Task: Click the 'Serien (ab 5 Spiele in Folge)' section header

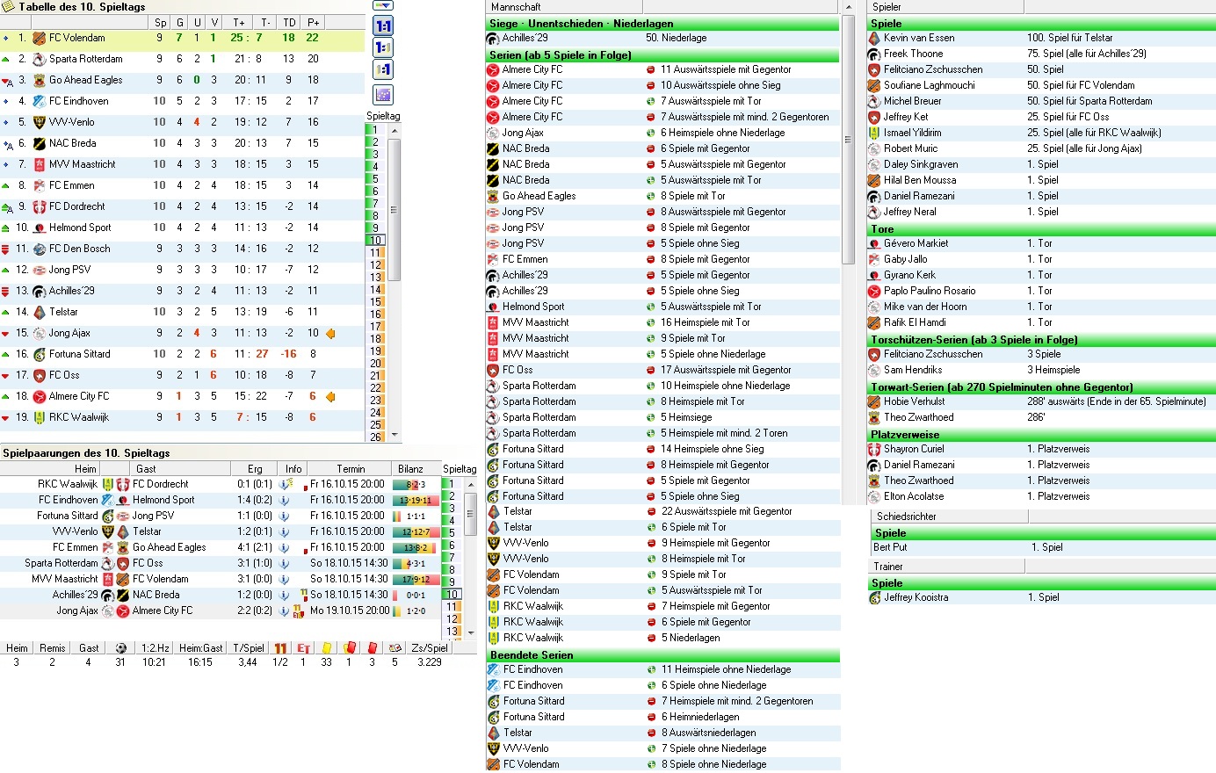Action: (663, 54)
